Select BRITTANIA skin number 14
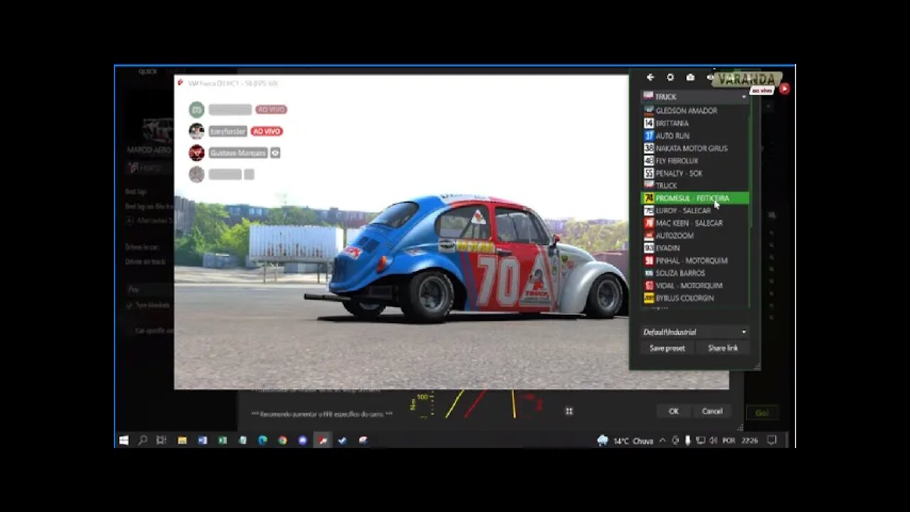Screen dimensions: 910x512 695,123
